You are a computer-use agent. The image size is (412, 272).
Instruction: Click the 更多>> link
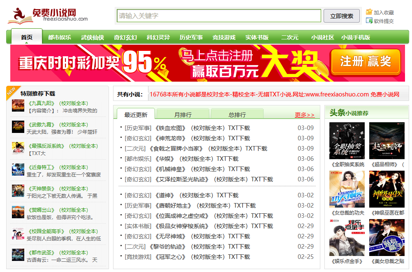click(x=304, y=115)
